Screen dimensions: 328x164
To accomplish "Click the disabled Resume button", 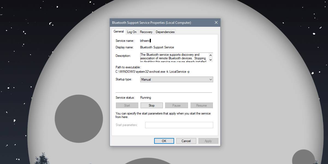I will click(x=201, y=105).
